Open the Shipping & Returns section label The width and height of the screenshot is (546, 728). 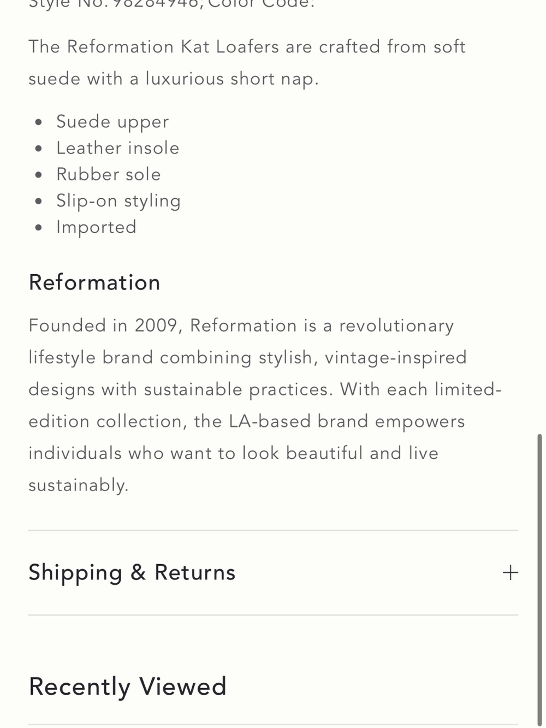[x=132, y=573]
